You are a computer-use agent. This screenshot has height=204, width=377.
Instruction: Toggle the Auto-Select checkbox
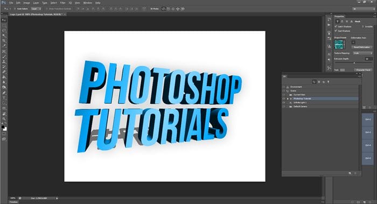click(15, 9)
